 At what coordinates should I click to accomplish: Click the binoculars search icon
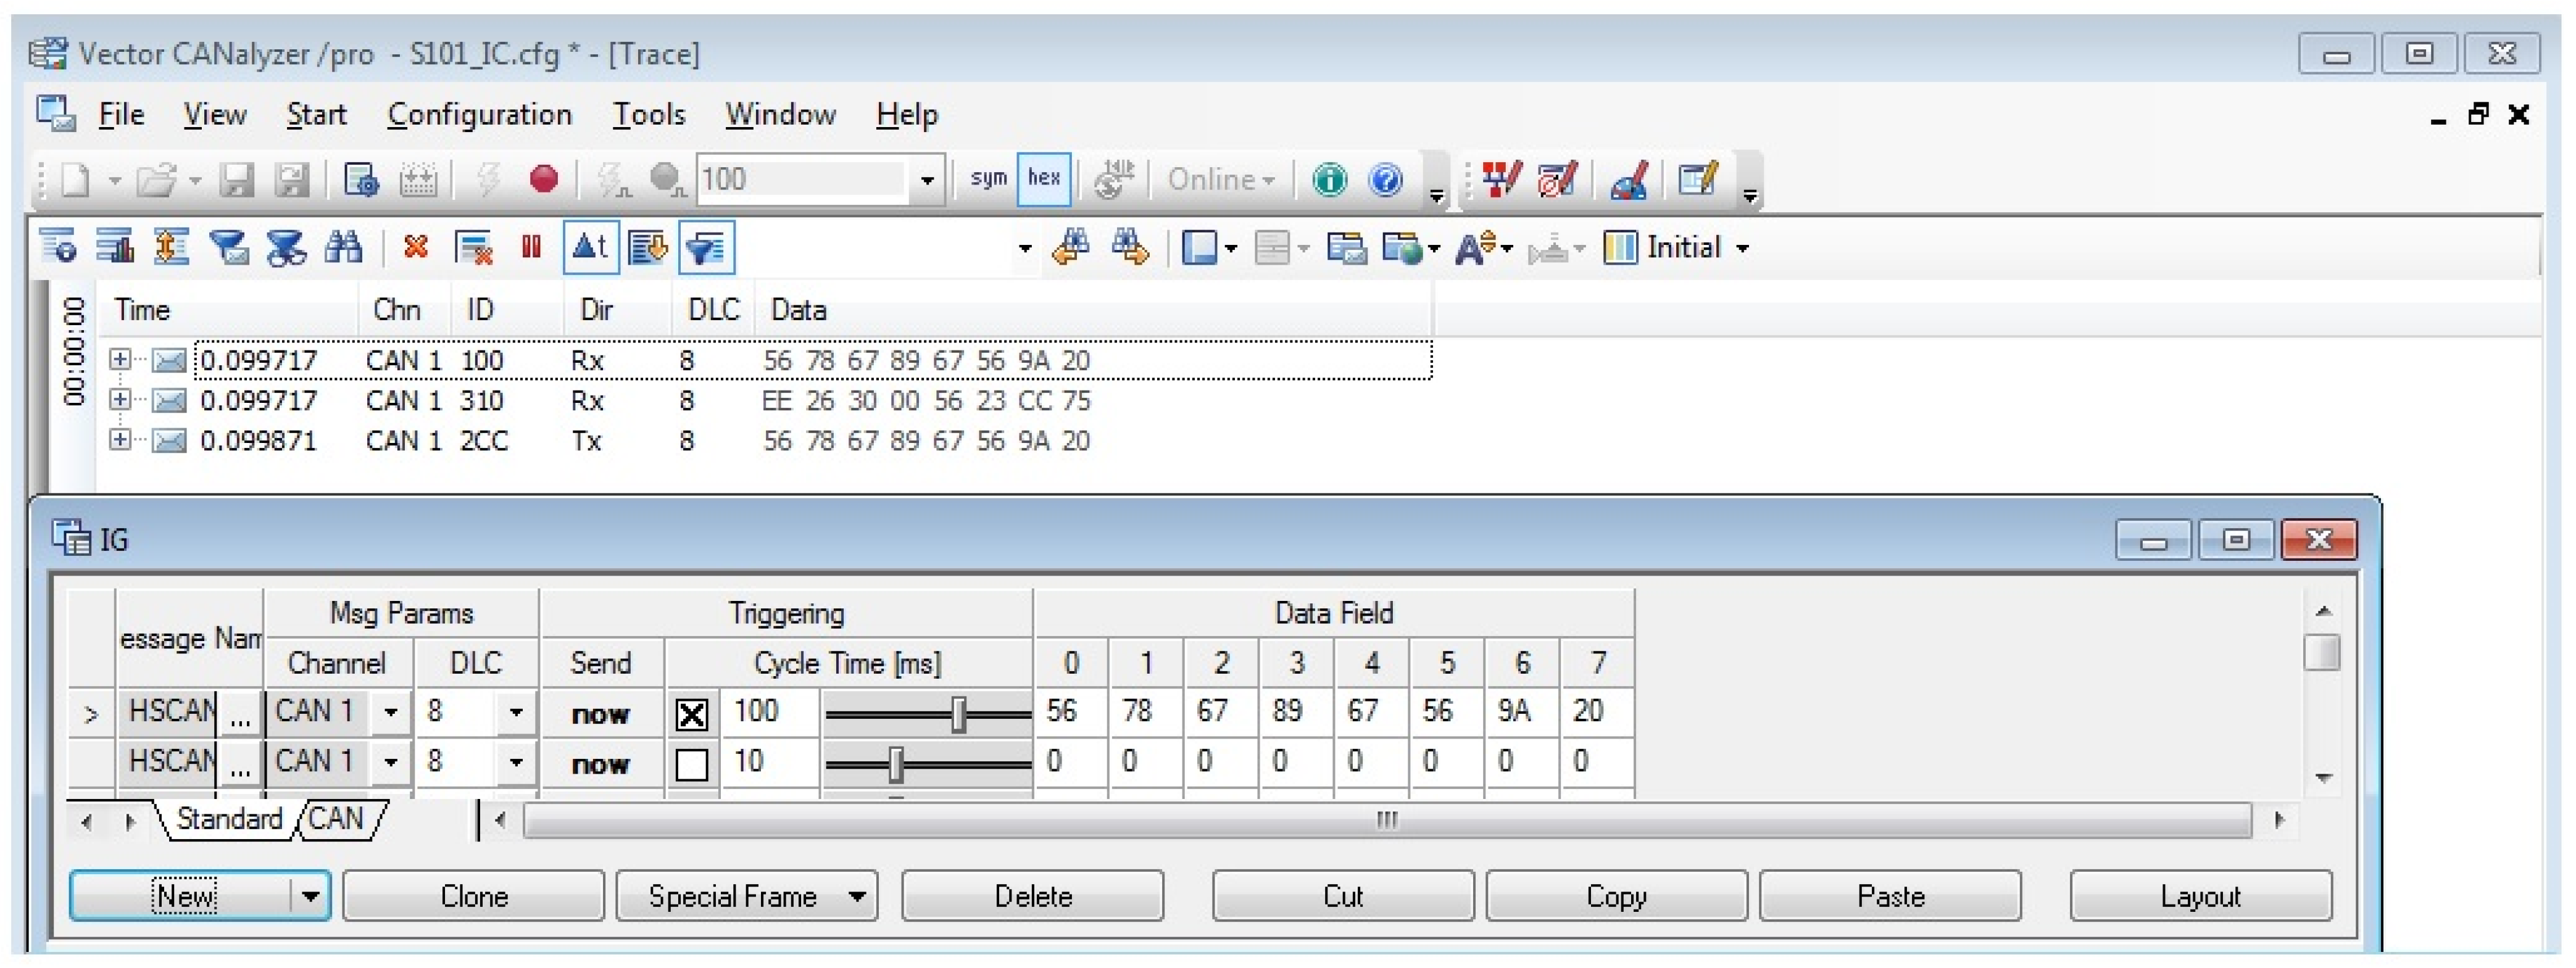point(343,247)
